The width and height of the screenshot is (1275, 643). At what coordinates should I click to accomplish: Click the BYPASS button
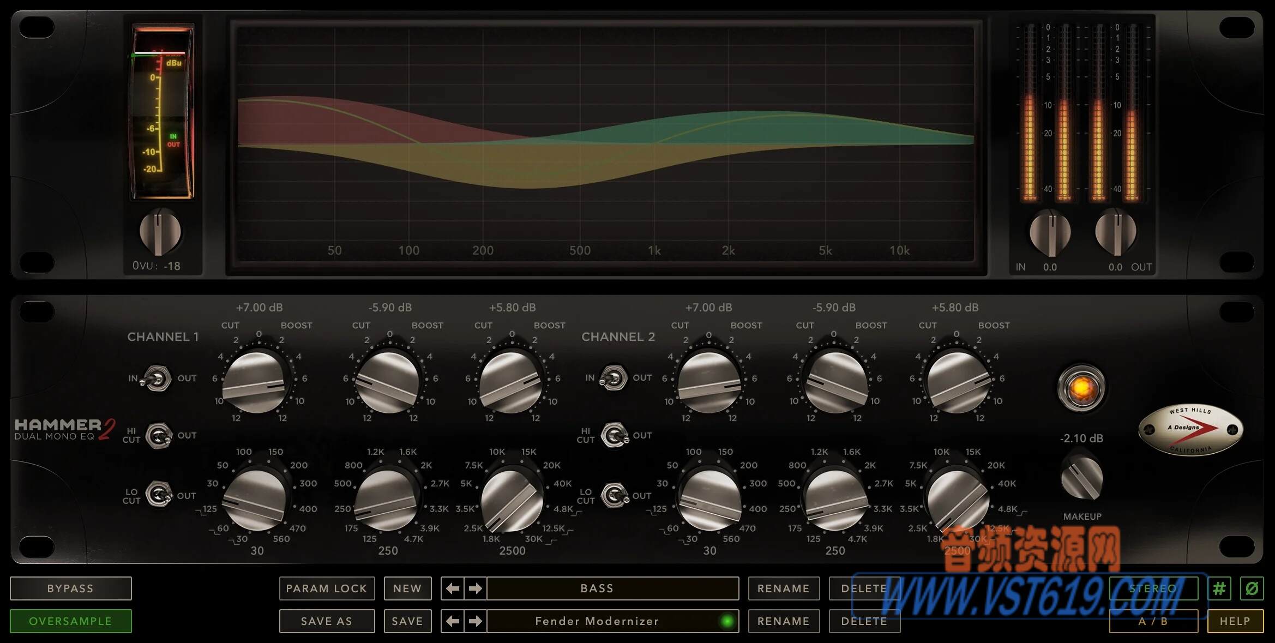pyautogui.click(x=71, y=588)
